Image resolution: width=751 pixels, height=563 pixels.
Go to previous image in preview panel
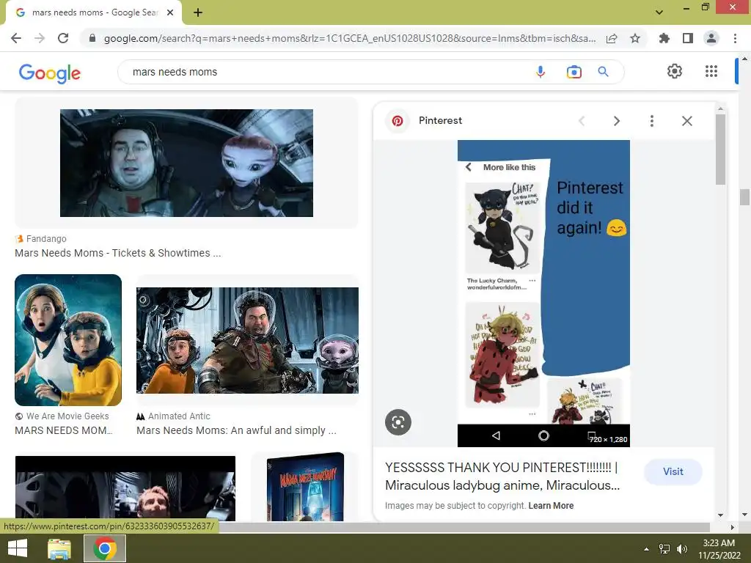[x=582, y=121]
